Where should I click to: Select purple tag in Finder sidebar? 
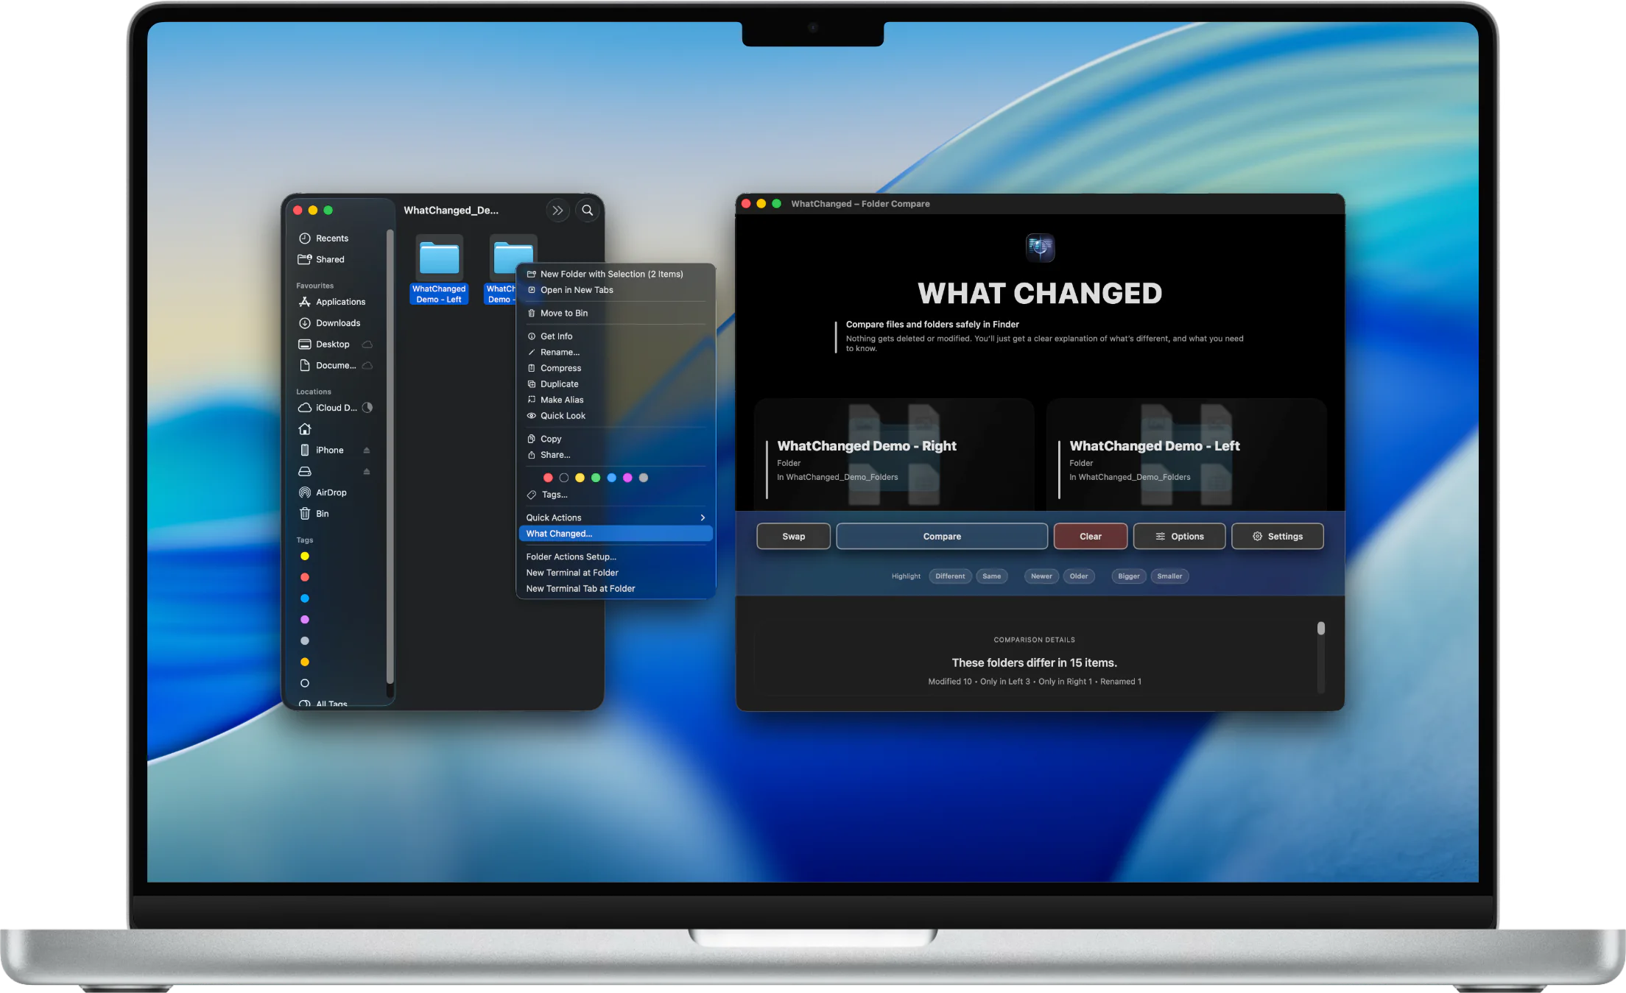coord(305,620)
